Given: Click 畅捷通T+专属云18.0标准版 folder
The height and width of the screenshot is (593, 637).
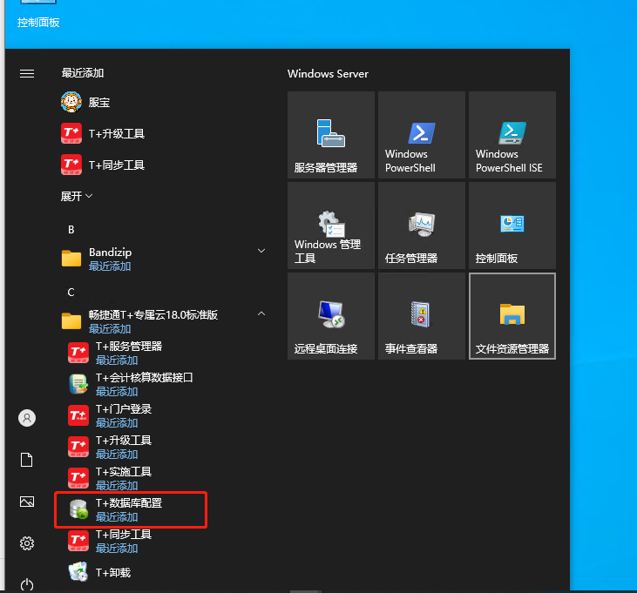Looking at the screenshot, I should pyautogui.click(x=162, y=321).
